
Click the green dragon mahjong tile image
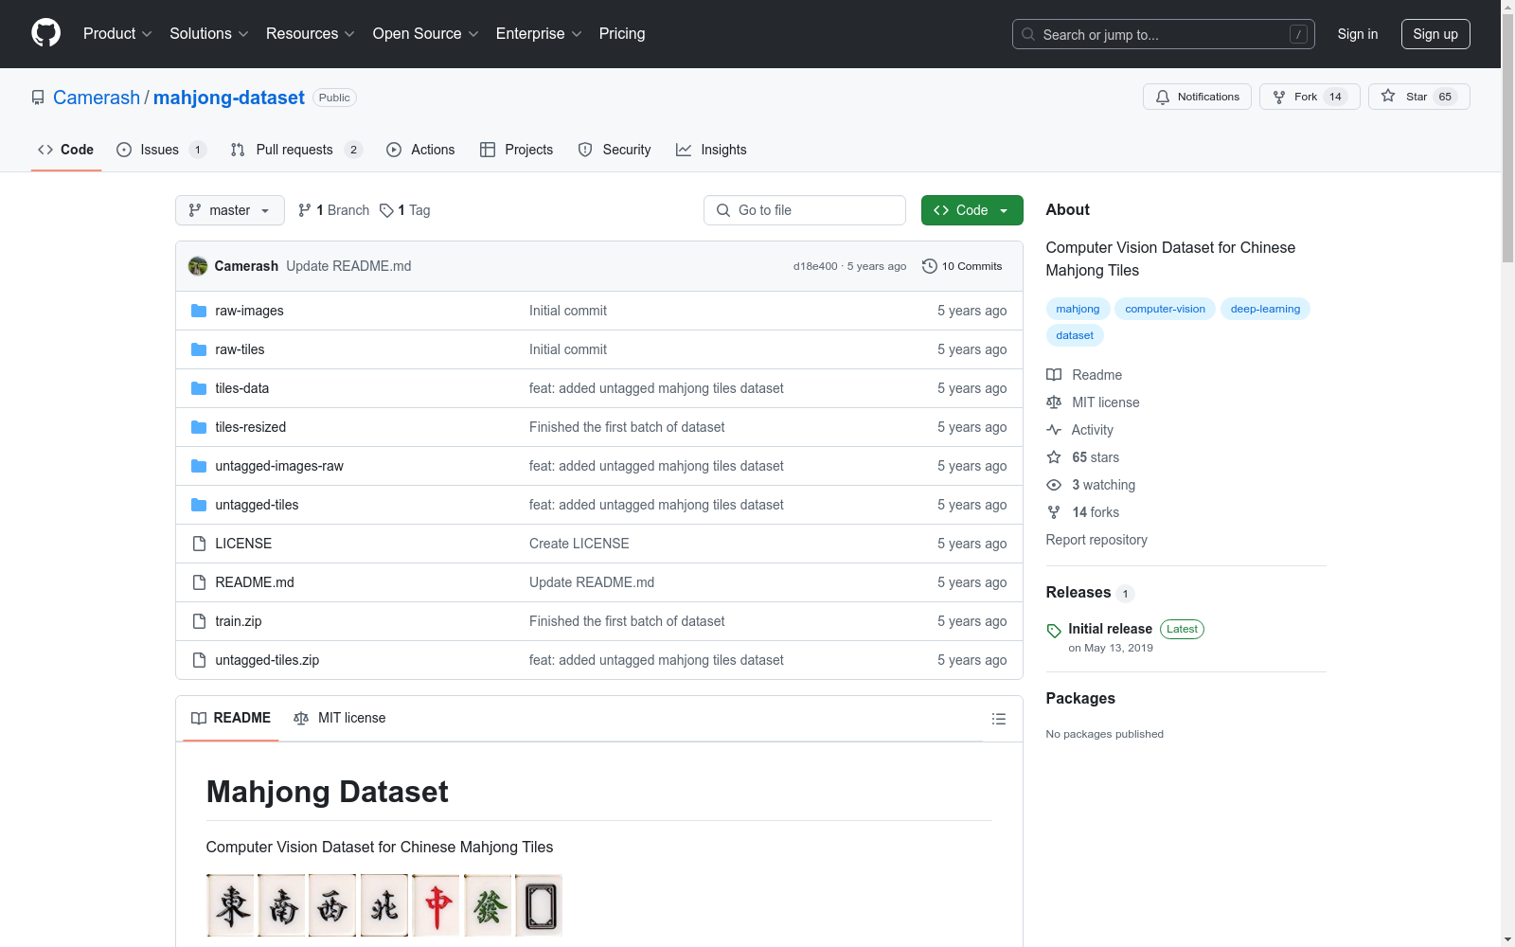tap(488, 905)
